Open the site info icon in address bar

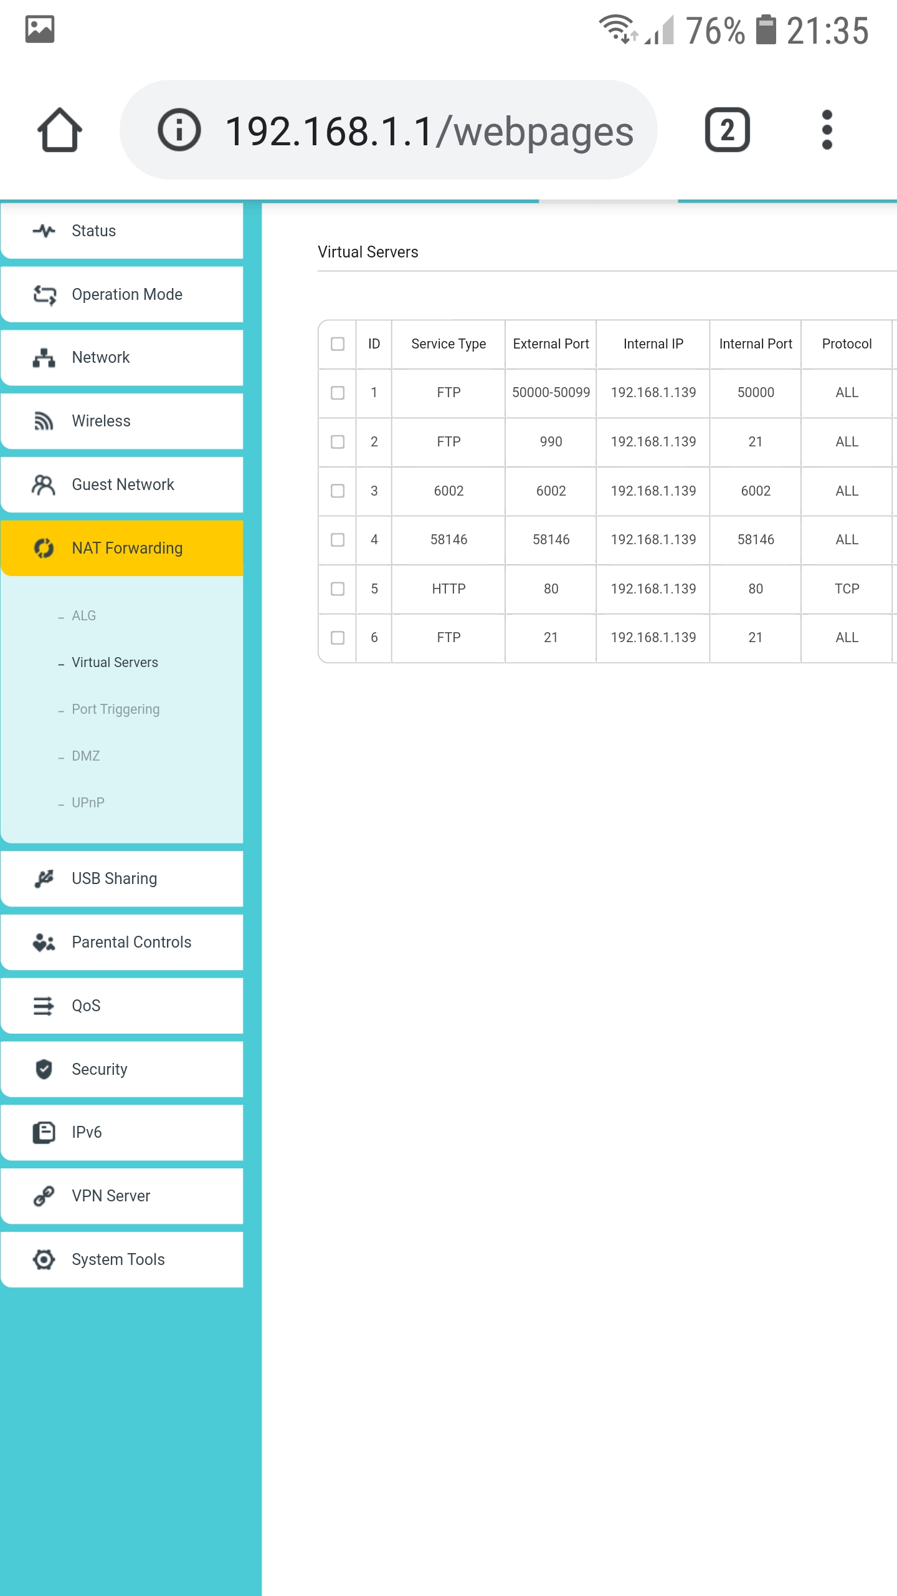pyautogui.click(x=179, y=130)
